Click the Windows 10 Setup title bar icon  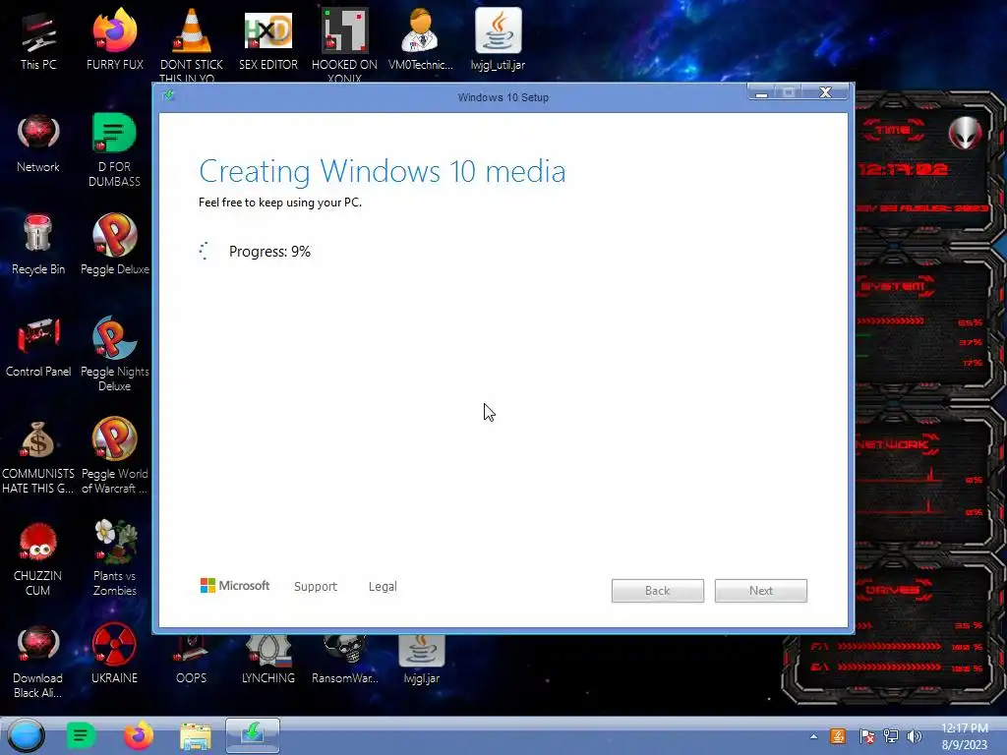tap(168, 95)
